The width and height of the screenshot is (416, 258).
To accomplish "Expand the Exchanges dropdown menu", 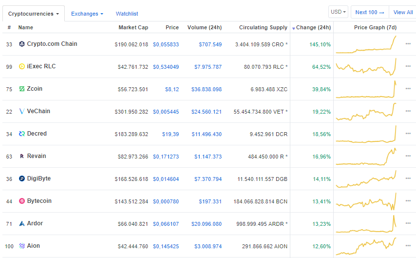I will (87, 14).
